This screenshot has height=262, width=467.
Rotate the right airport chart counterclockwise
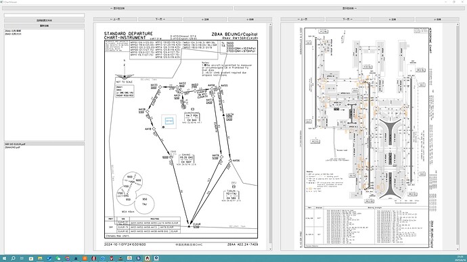click(x=393, y=20)
